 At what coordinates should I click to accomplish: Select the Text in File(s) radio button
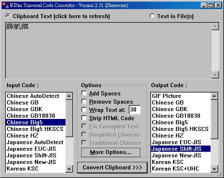click(x=152, y=16)
